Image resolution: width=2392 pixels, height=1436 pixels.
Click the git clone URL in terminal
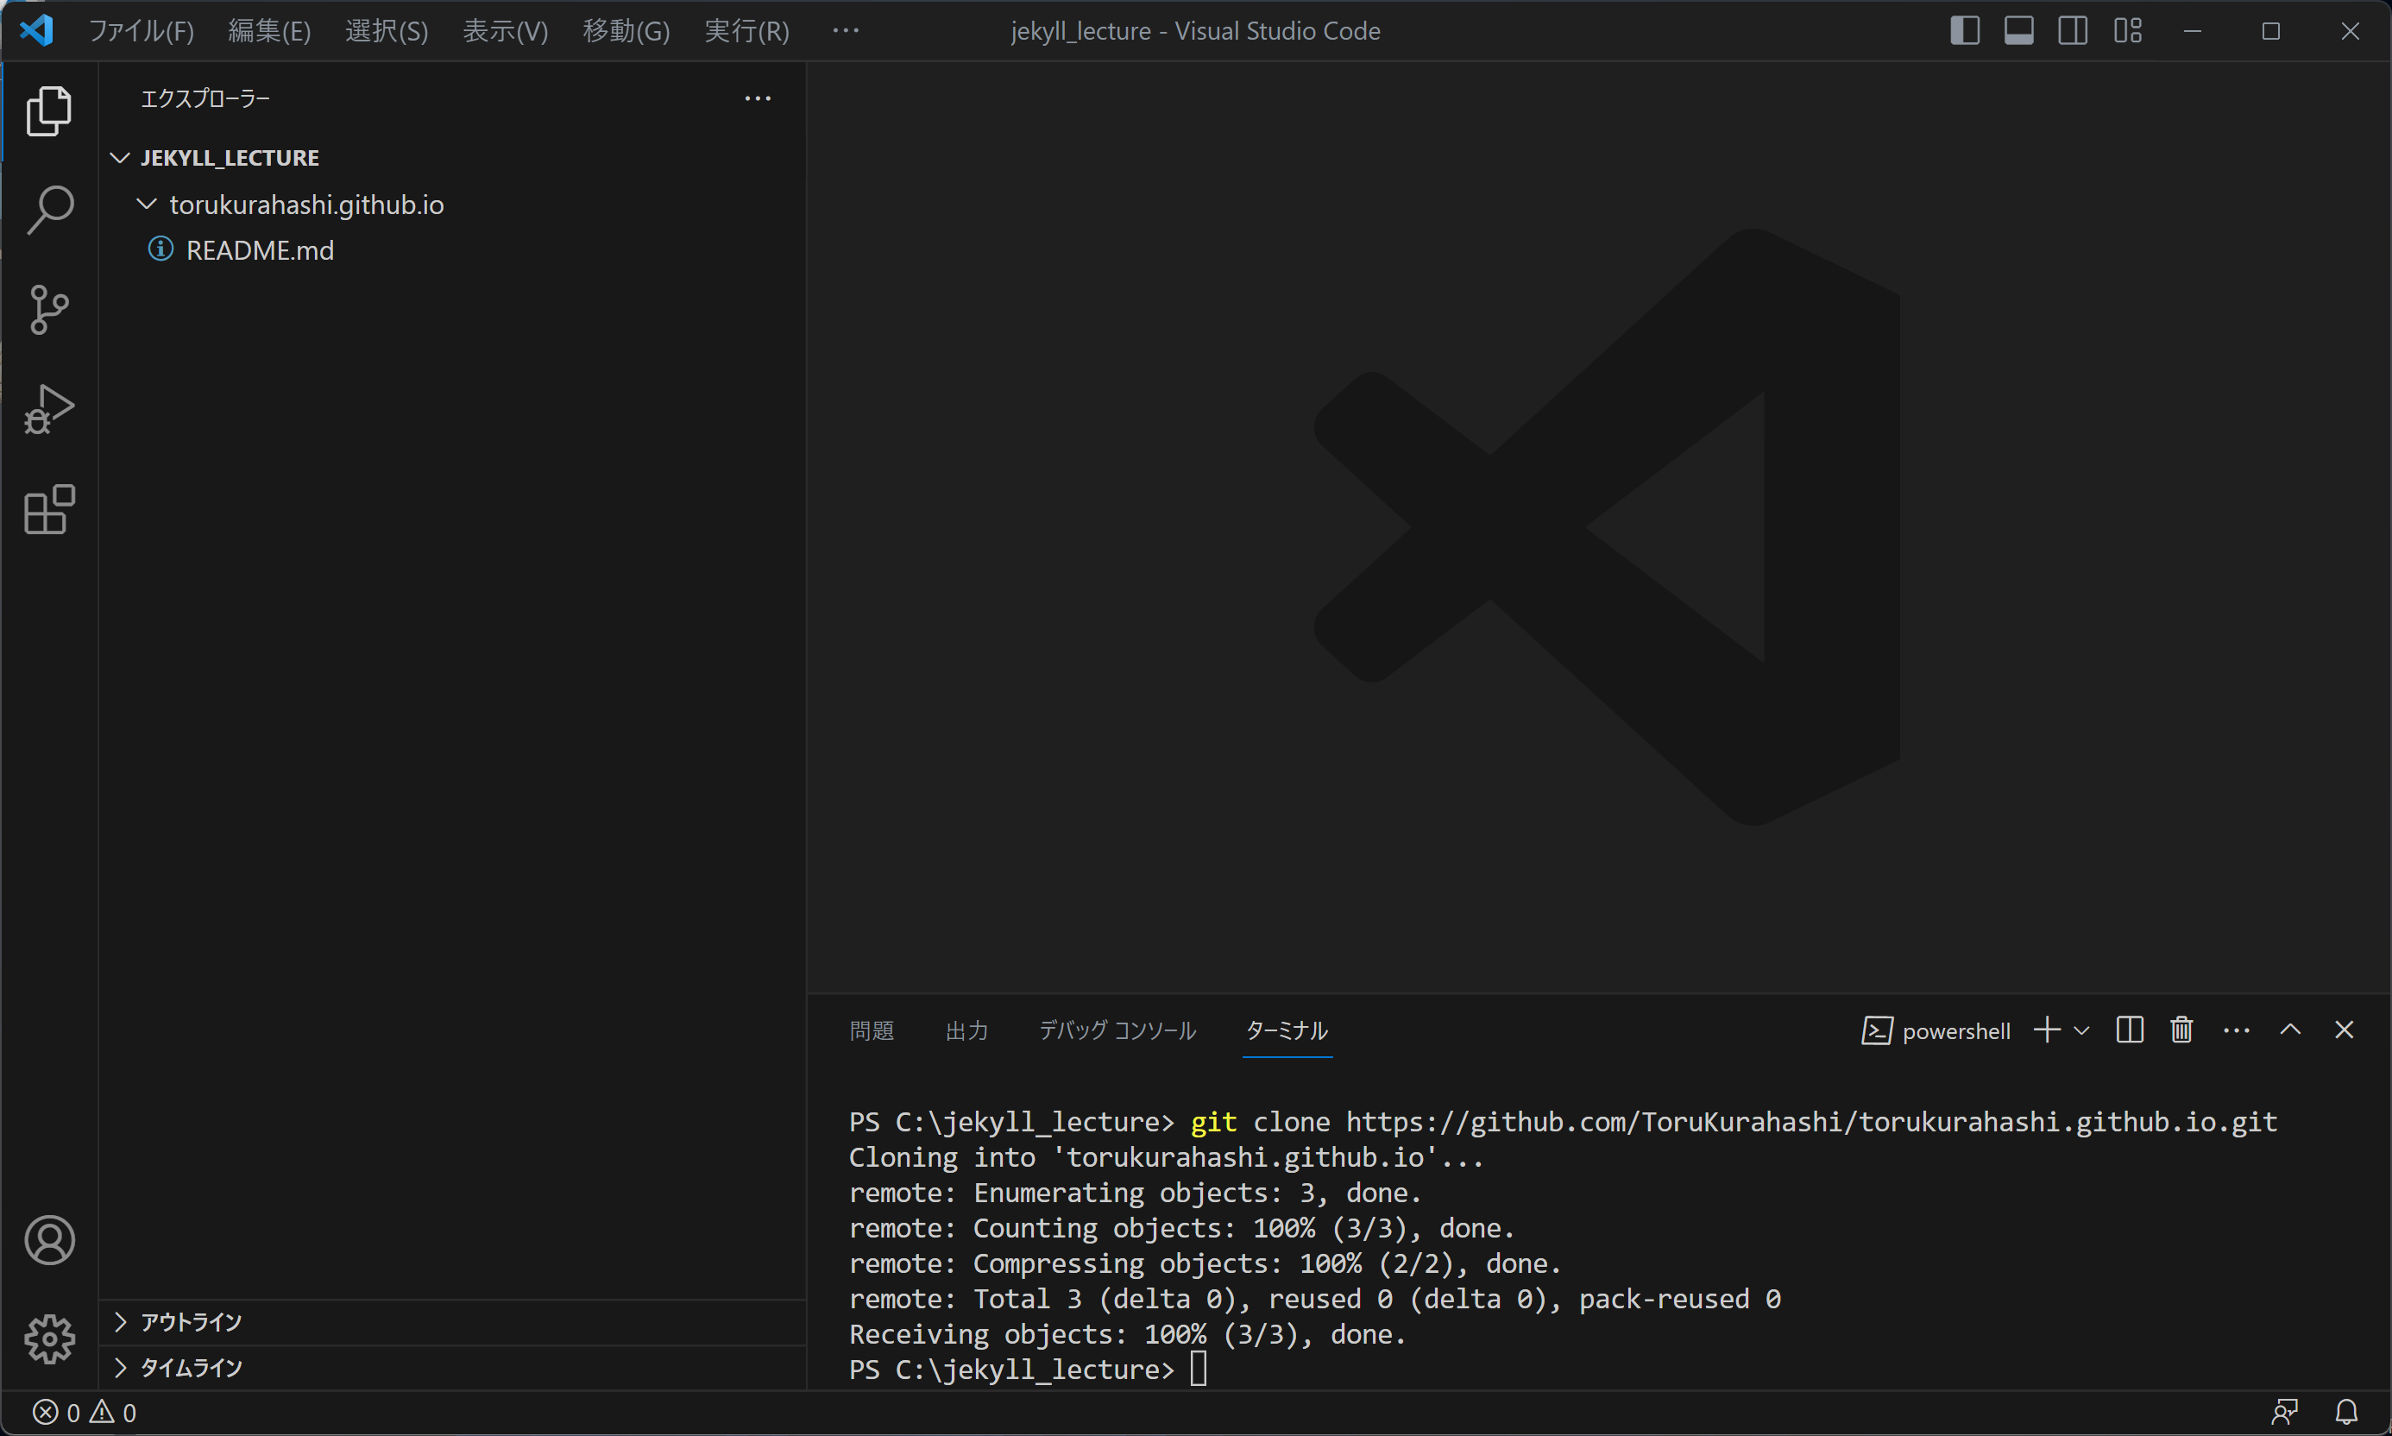[x=1811, y=1122]
